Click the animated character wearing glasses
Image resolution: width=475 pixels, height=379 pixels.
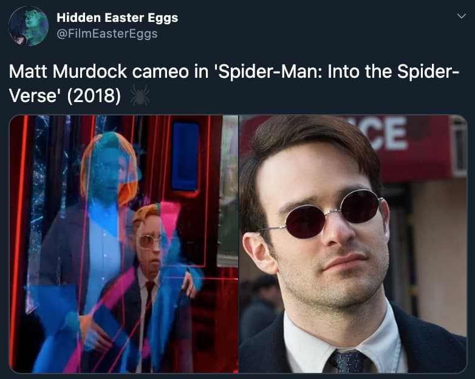[x=149, y=243]
